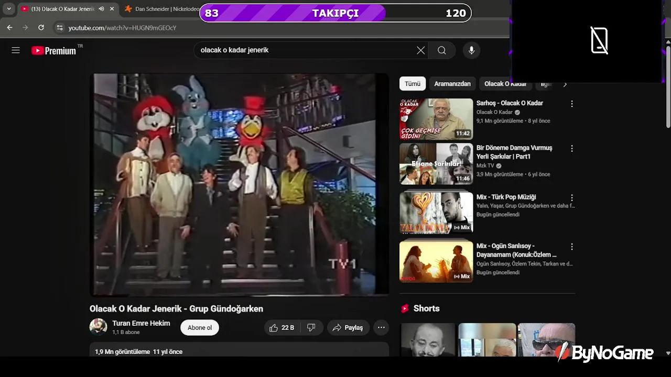Reload the page with refresh icon
Viewport: 671px width, 377px height.
pyautogui.click(x=41, y=27)
